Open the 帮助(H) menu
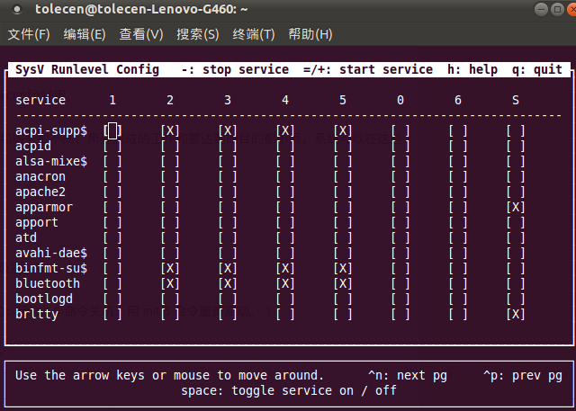The width and height of the screenshot is (576, 411). click(x=310, y=34)
